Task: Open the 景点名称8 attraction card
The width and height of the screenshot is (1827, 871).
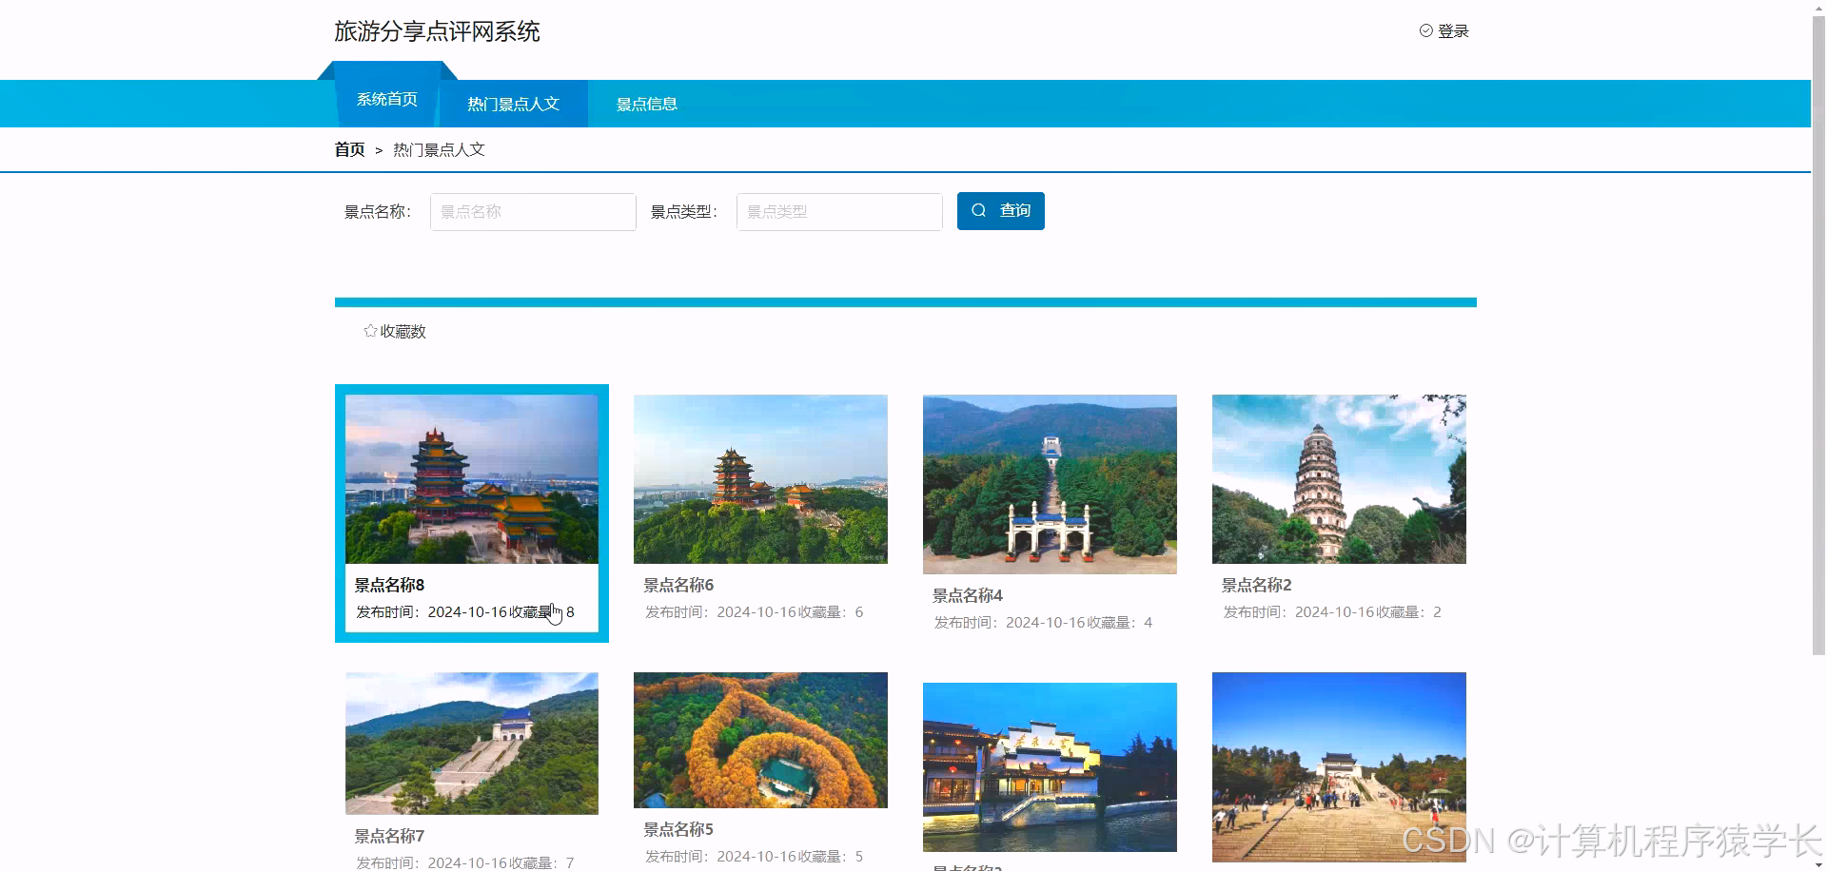Action: click(471, 478)
